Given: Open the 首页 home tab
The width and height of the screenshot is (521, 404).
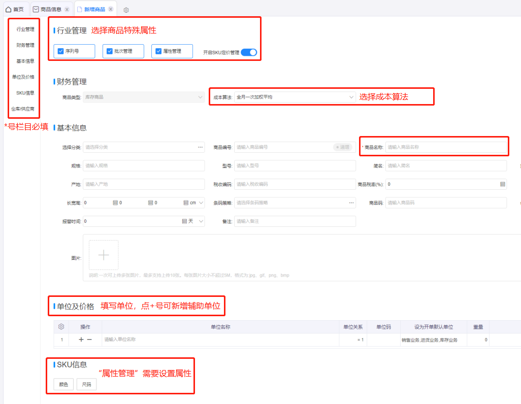Looking at the screenshot, I should coord(15,9).
